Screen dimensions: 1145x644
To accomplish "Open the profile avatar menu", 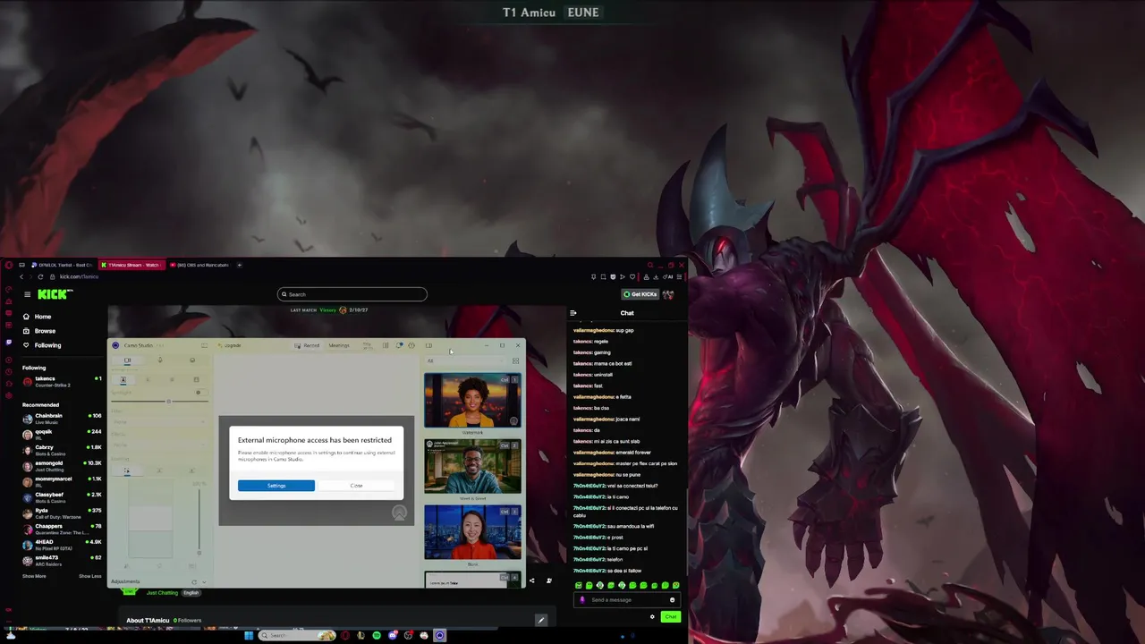I will [x=669, y=294].
